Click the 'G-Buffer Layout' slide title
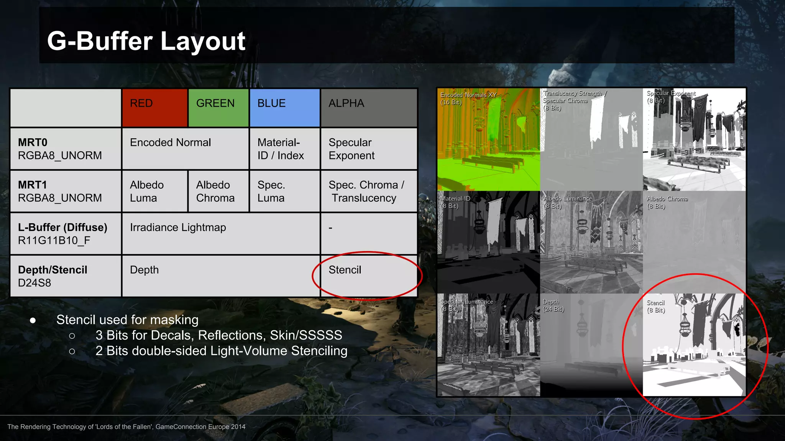 [146, 41]
